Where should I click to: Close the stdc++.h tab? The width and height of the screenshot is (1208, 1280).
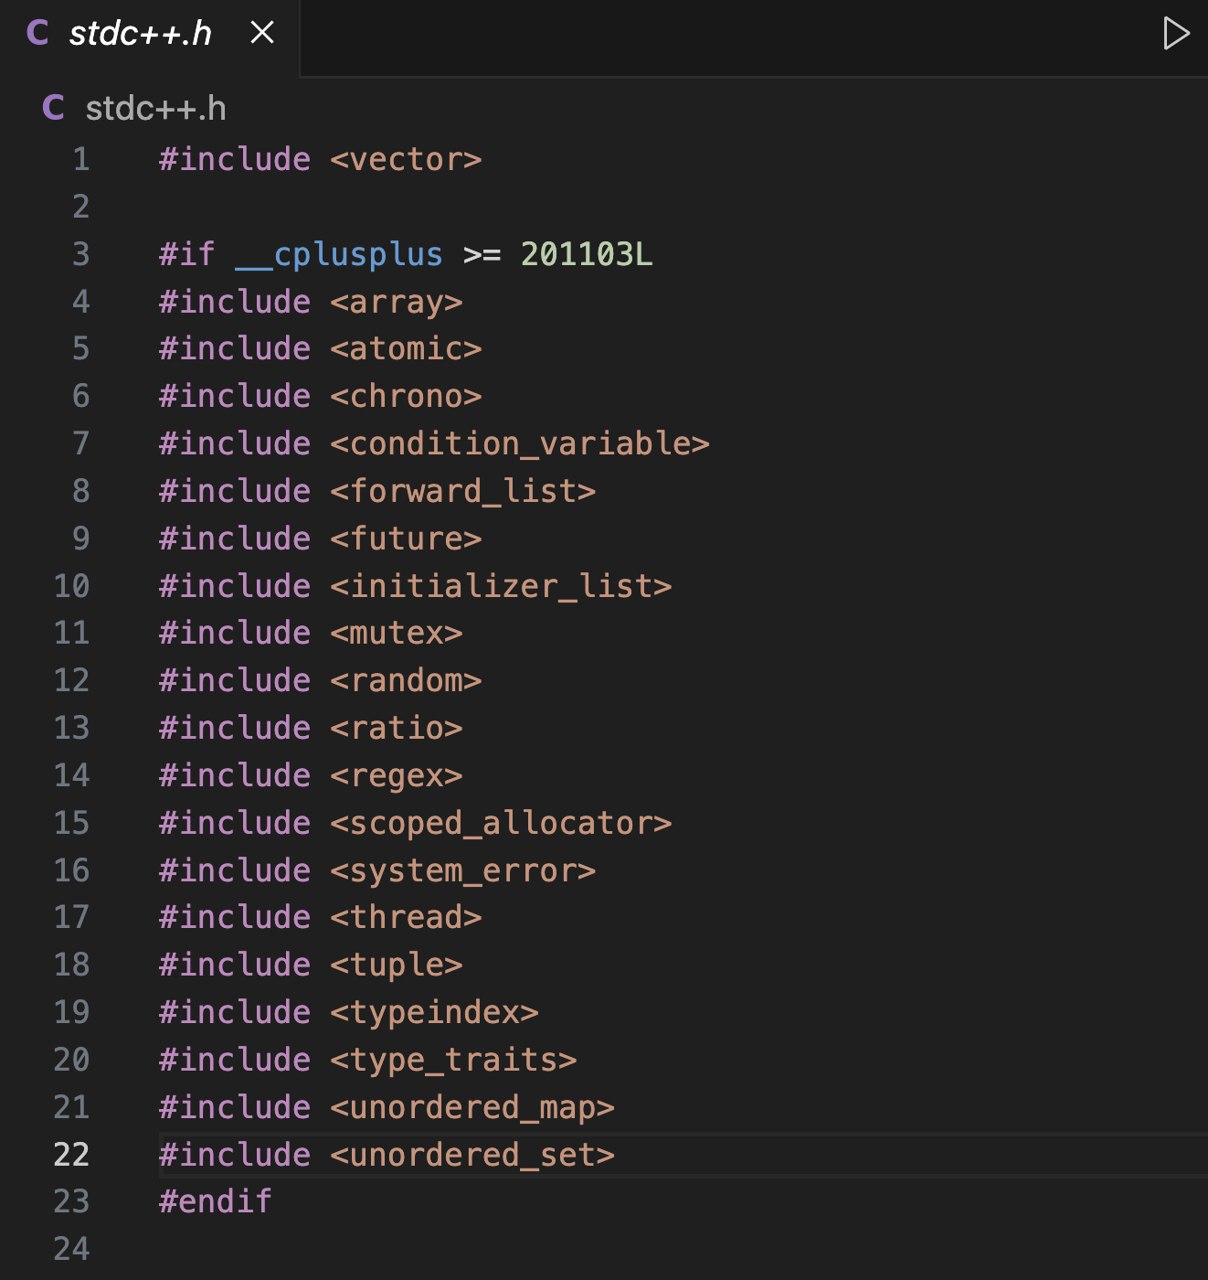pos(262,33)
